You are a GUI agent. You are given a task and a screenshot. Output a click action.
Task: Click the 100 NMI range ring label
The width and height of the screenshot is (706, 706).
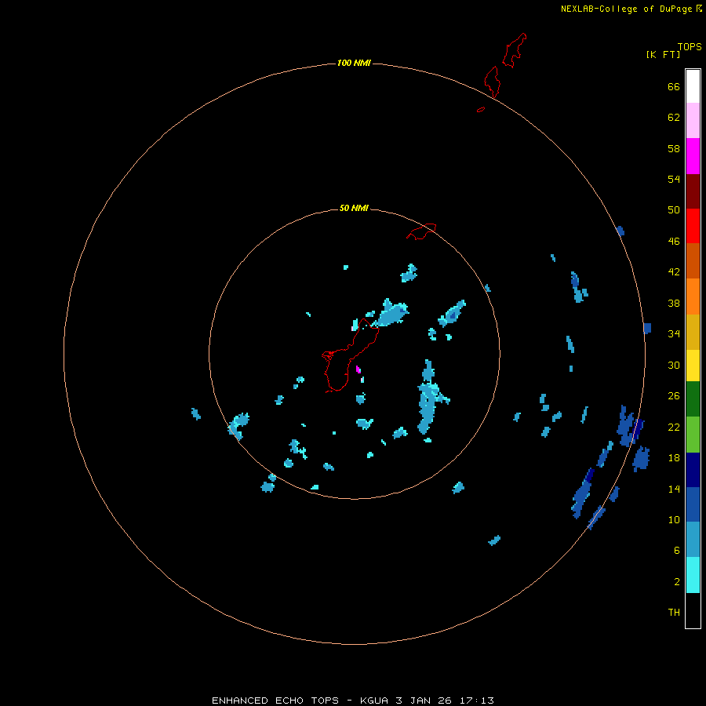354,63
